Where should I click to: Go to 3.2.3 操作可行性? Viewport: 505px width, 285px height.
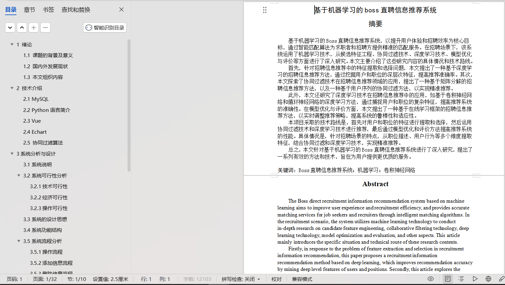[x=49, y=208]
